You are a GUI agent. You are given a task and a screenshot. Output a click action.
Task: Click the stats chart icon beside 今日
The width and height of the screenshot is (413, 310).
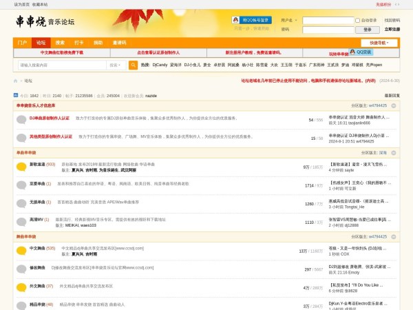tap(16, 95)
